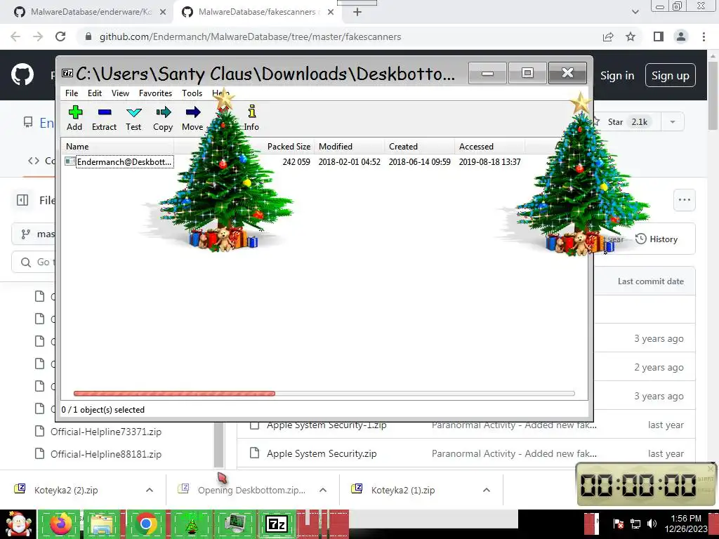Open the View menu in 7-Zip

tap(120, 93)
